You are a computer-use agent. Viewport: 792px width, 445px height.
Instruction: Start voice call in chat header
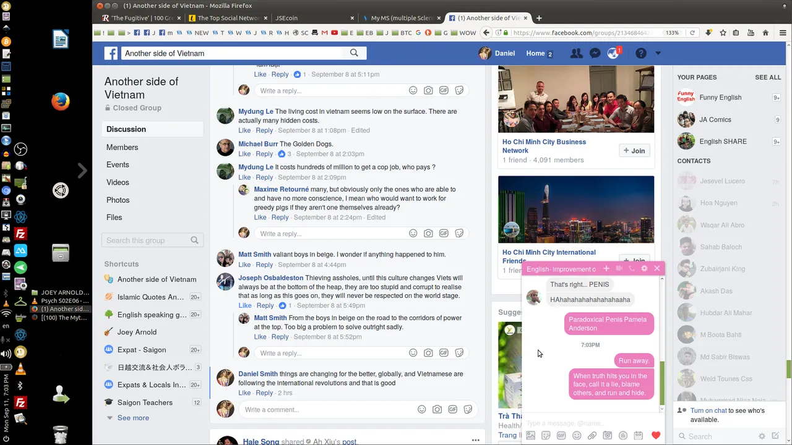click(631, 268)
